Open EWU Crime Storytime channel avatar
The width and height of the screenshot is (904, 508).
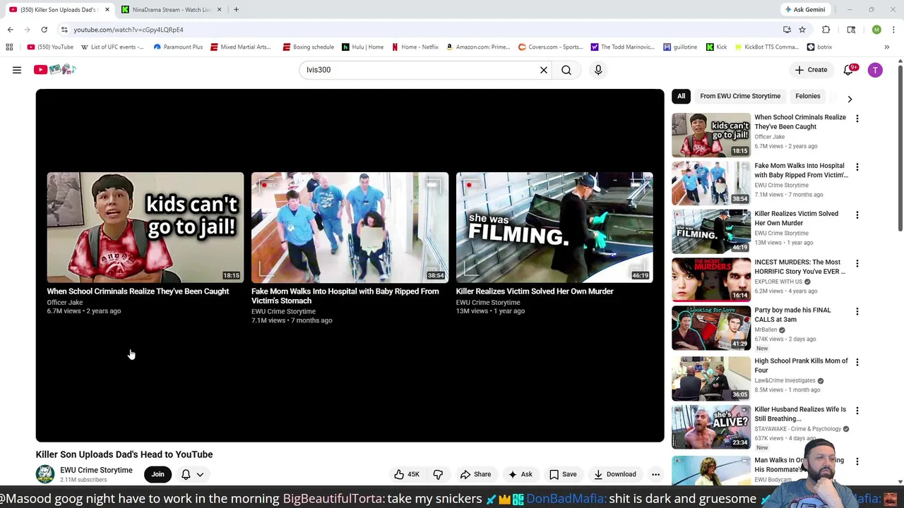click(x=45, y=474)
